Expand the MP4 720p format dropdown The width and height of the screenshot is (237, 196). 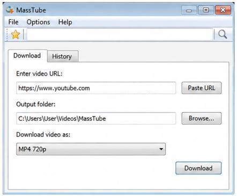pyautogui.click(x=91, y=149)
